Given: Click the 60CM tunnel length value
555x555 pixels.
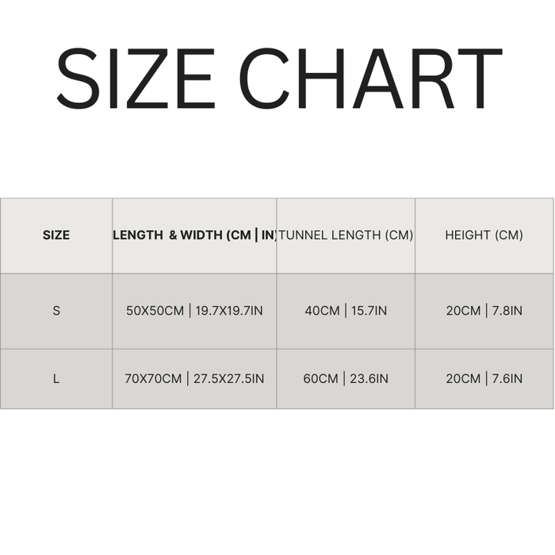Looking at the screenshot, I should [x=320, y=379].
